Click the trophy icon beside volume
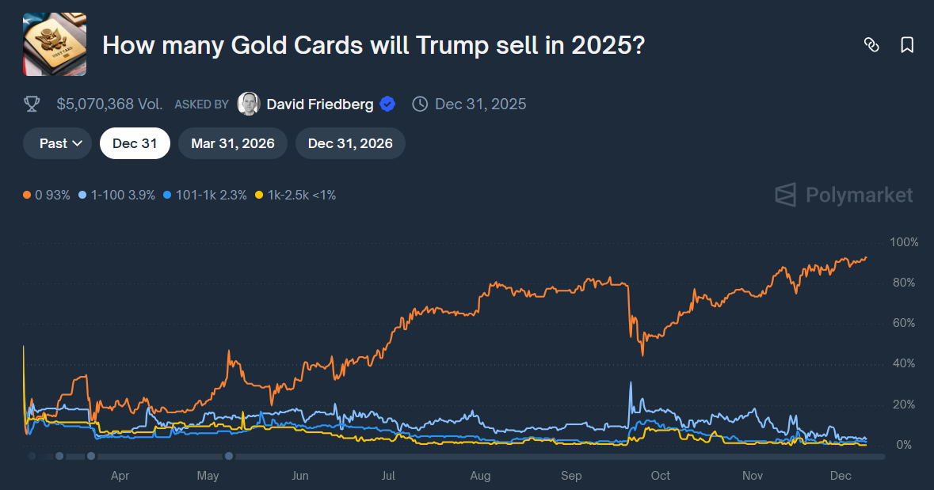The image size is (934, 490). coord(32,104)
